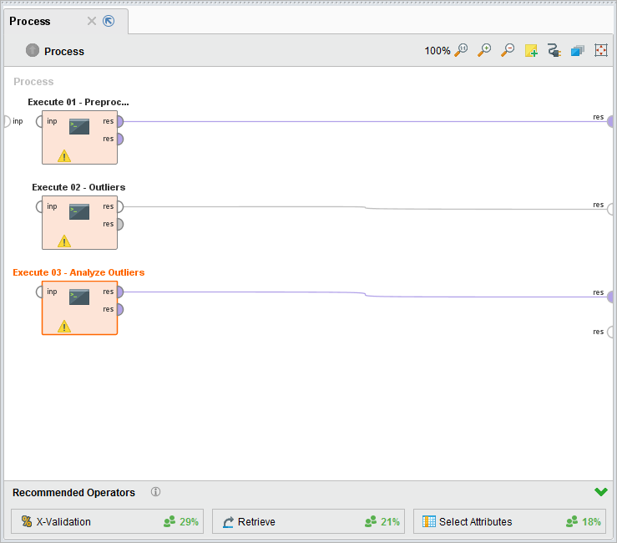Click the zoom in magnifier icon
Image resolution: width=617 pixels, height=543 pixels.
tap(484, 50)
